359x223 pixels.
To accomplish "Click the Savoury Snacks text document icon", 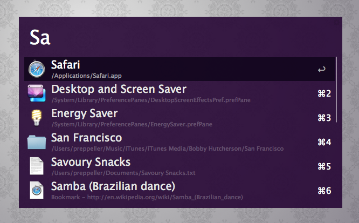I will 37,166.
